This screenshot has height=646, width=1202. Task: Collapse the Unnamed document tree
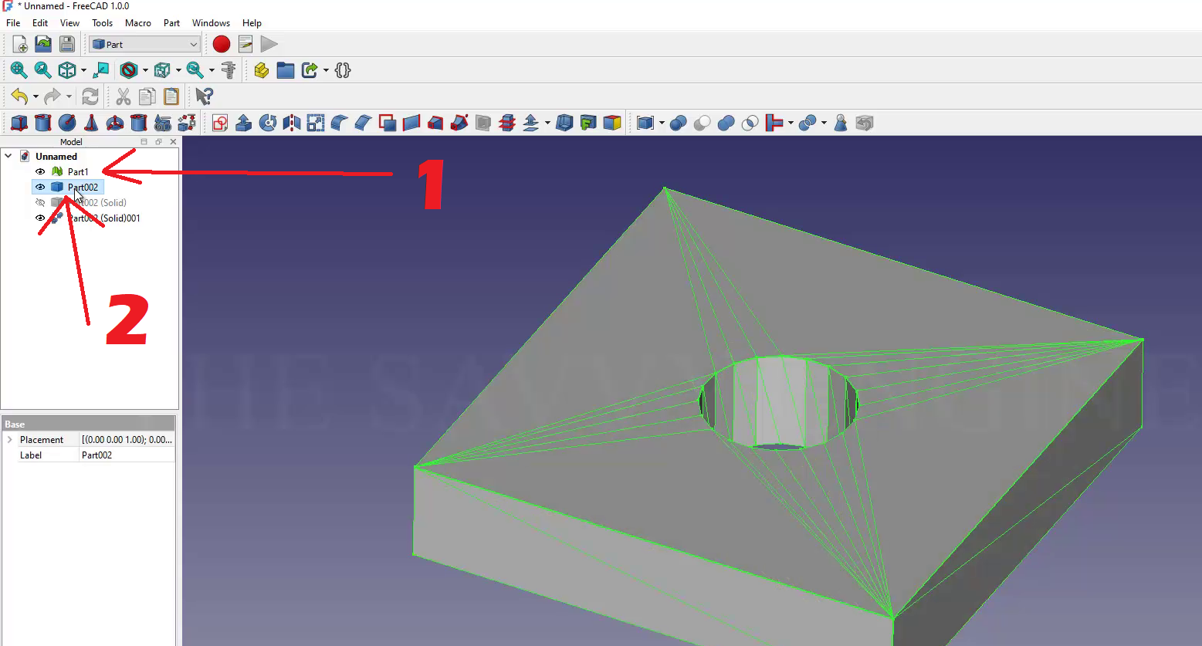pyautogui.click(x=8, y=156)
